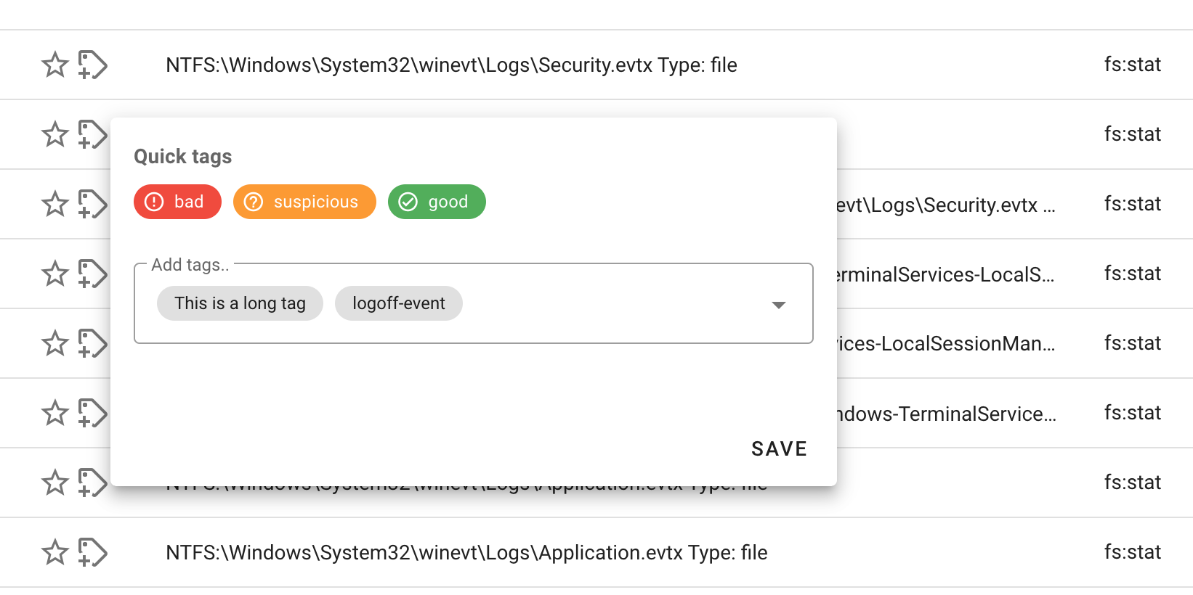The height and width of the screenshot is (595, 1193).
Task: Open the 'ndows-TerminalService…' message
Action: coord(947,414)
